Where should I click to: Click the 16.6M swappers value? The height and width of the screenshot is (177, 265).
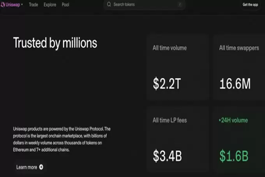coord(235,84)
